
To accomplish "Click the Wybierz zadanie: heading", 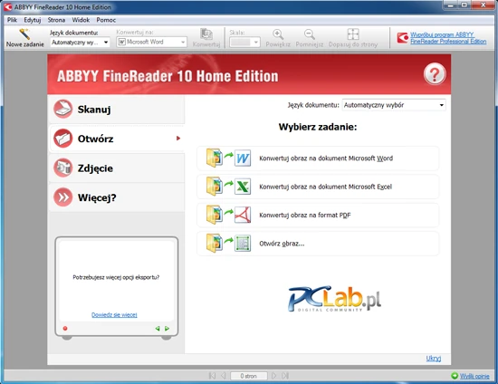I will point(318,127).
